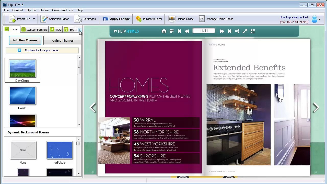Click the Share icon

click(237, 31)
